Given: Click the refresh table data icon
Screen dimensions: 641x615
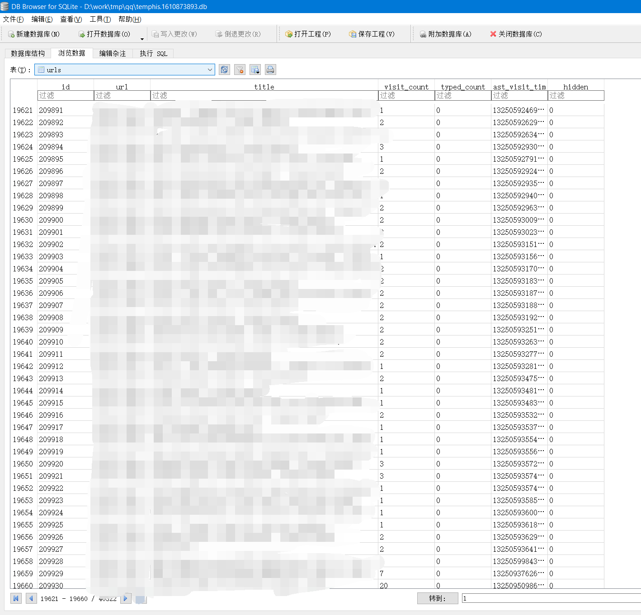Looking at the screenshot, I should (224, 70).
